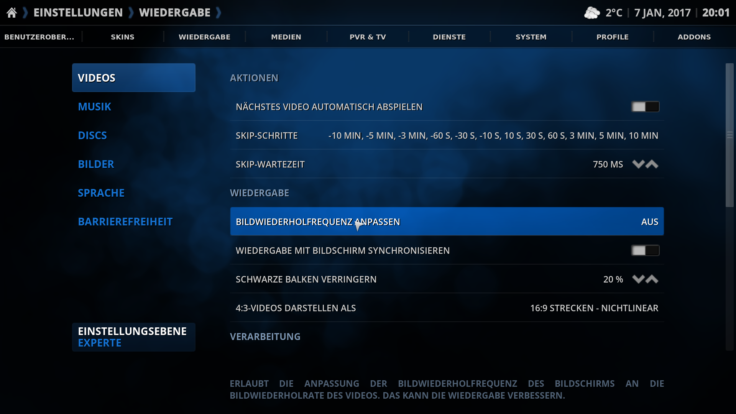The height and width of the screenshot is (414, 736).
Task: Click Einstellungen in the breadcrumb
Action: pyautogui.click(x=78, y=13)
